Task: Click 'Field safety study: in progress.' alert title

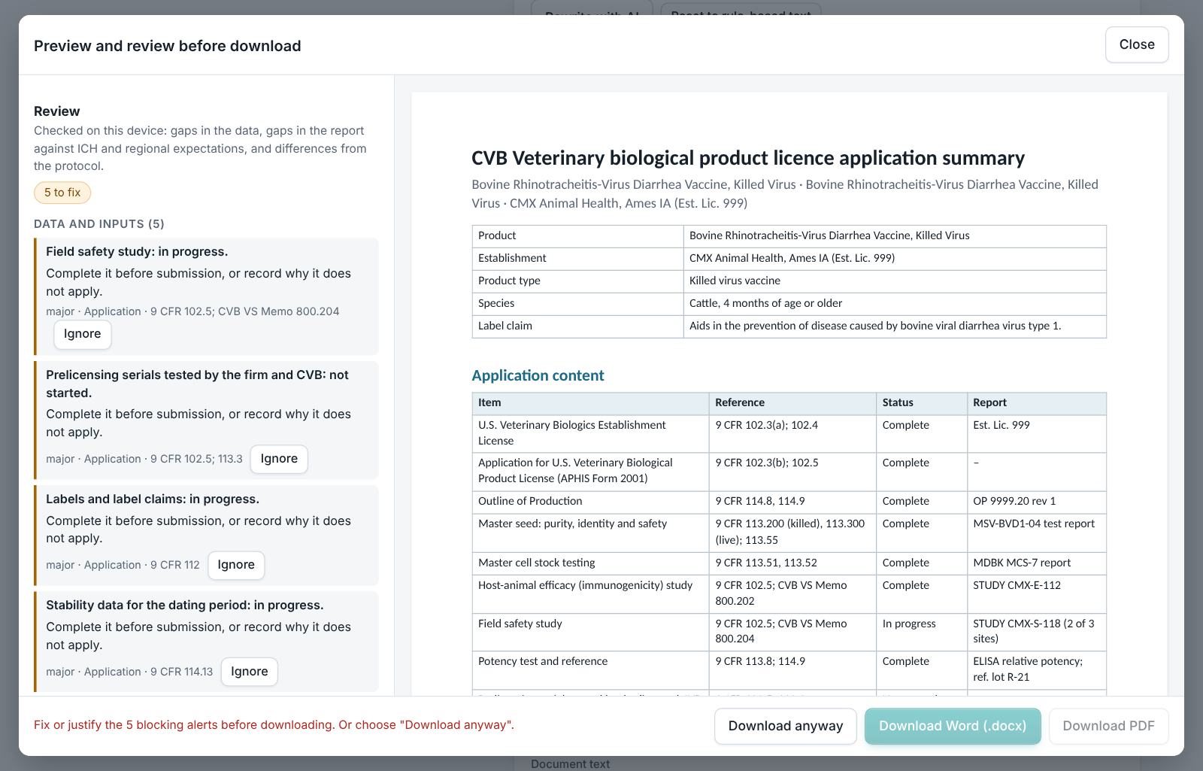Action: click(137, 252)
